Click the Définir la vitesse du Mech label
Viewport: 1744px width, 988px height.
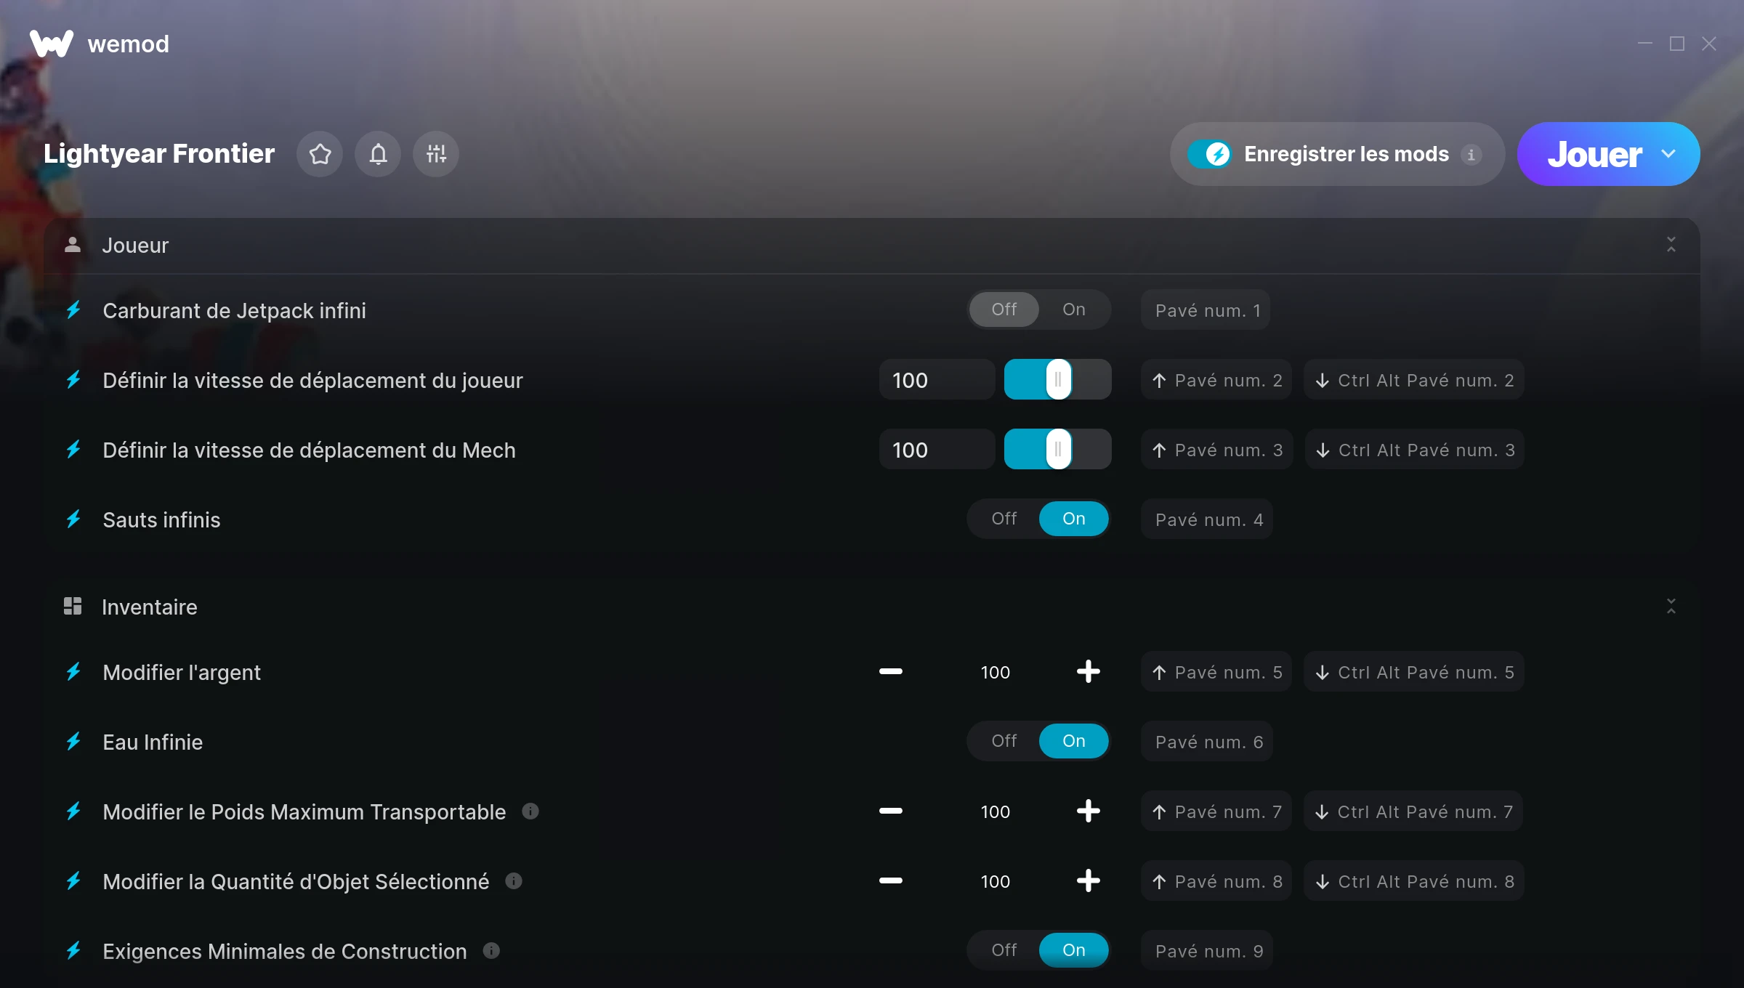pos(310,450)
